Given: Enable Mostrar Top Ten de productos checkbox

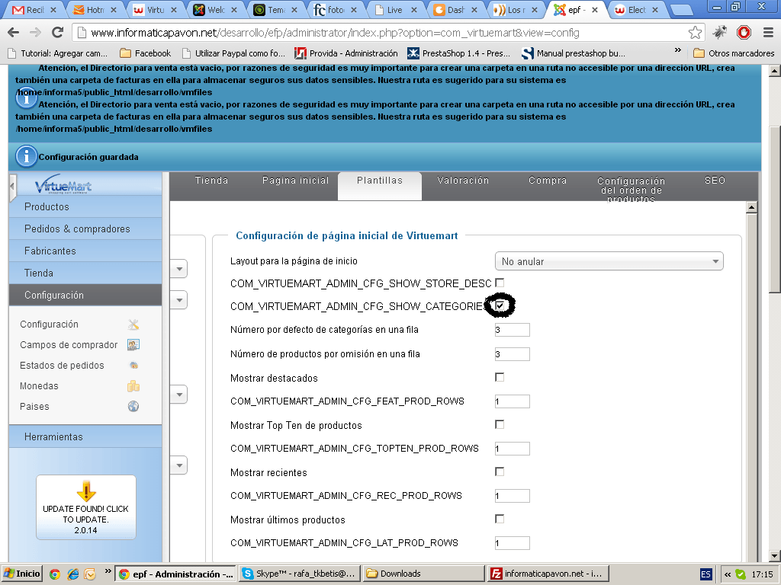Looking at the screenshot, I should tap(500, 424).
